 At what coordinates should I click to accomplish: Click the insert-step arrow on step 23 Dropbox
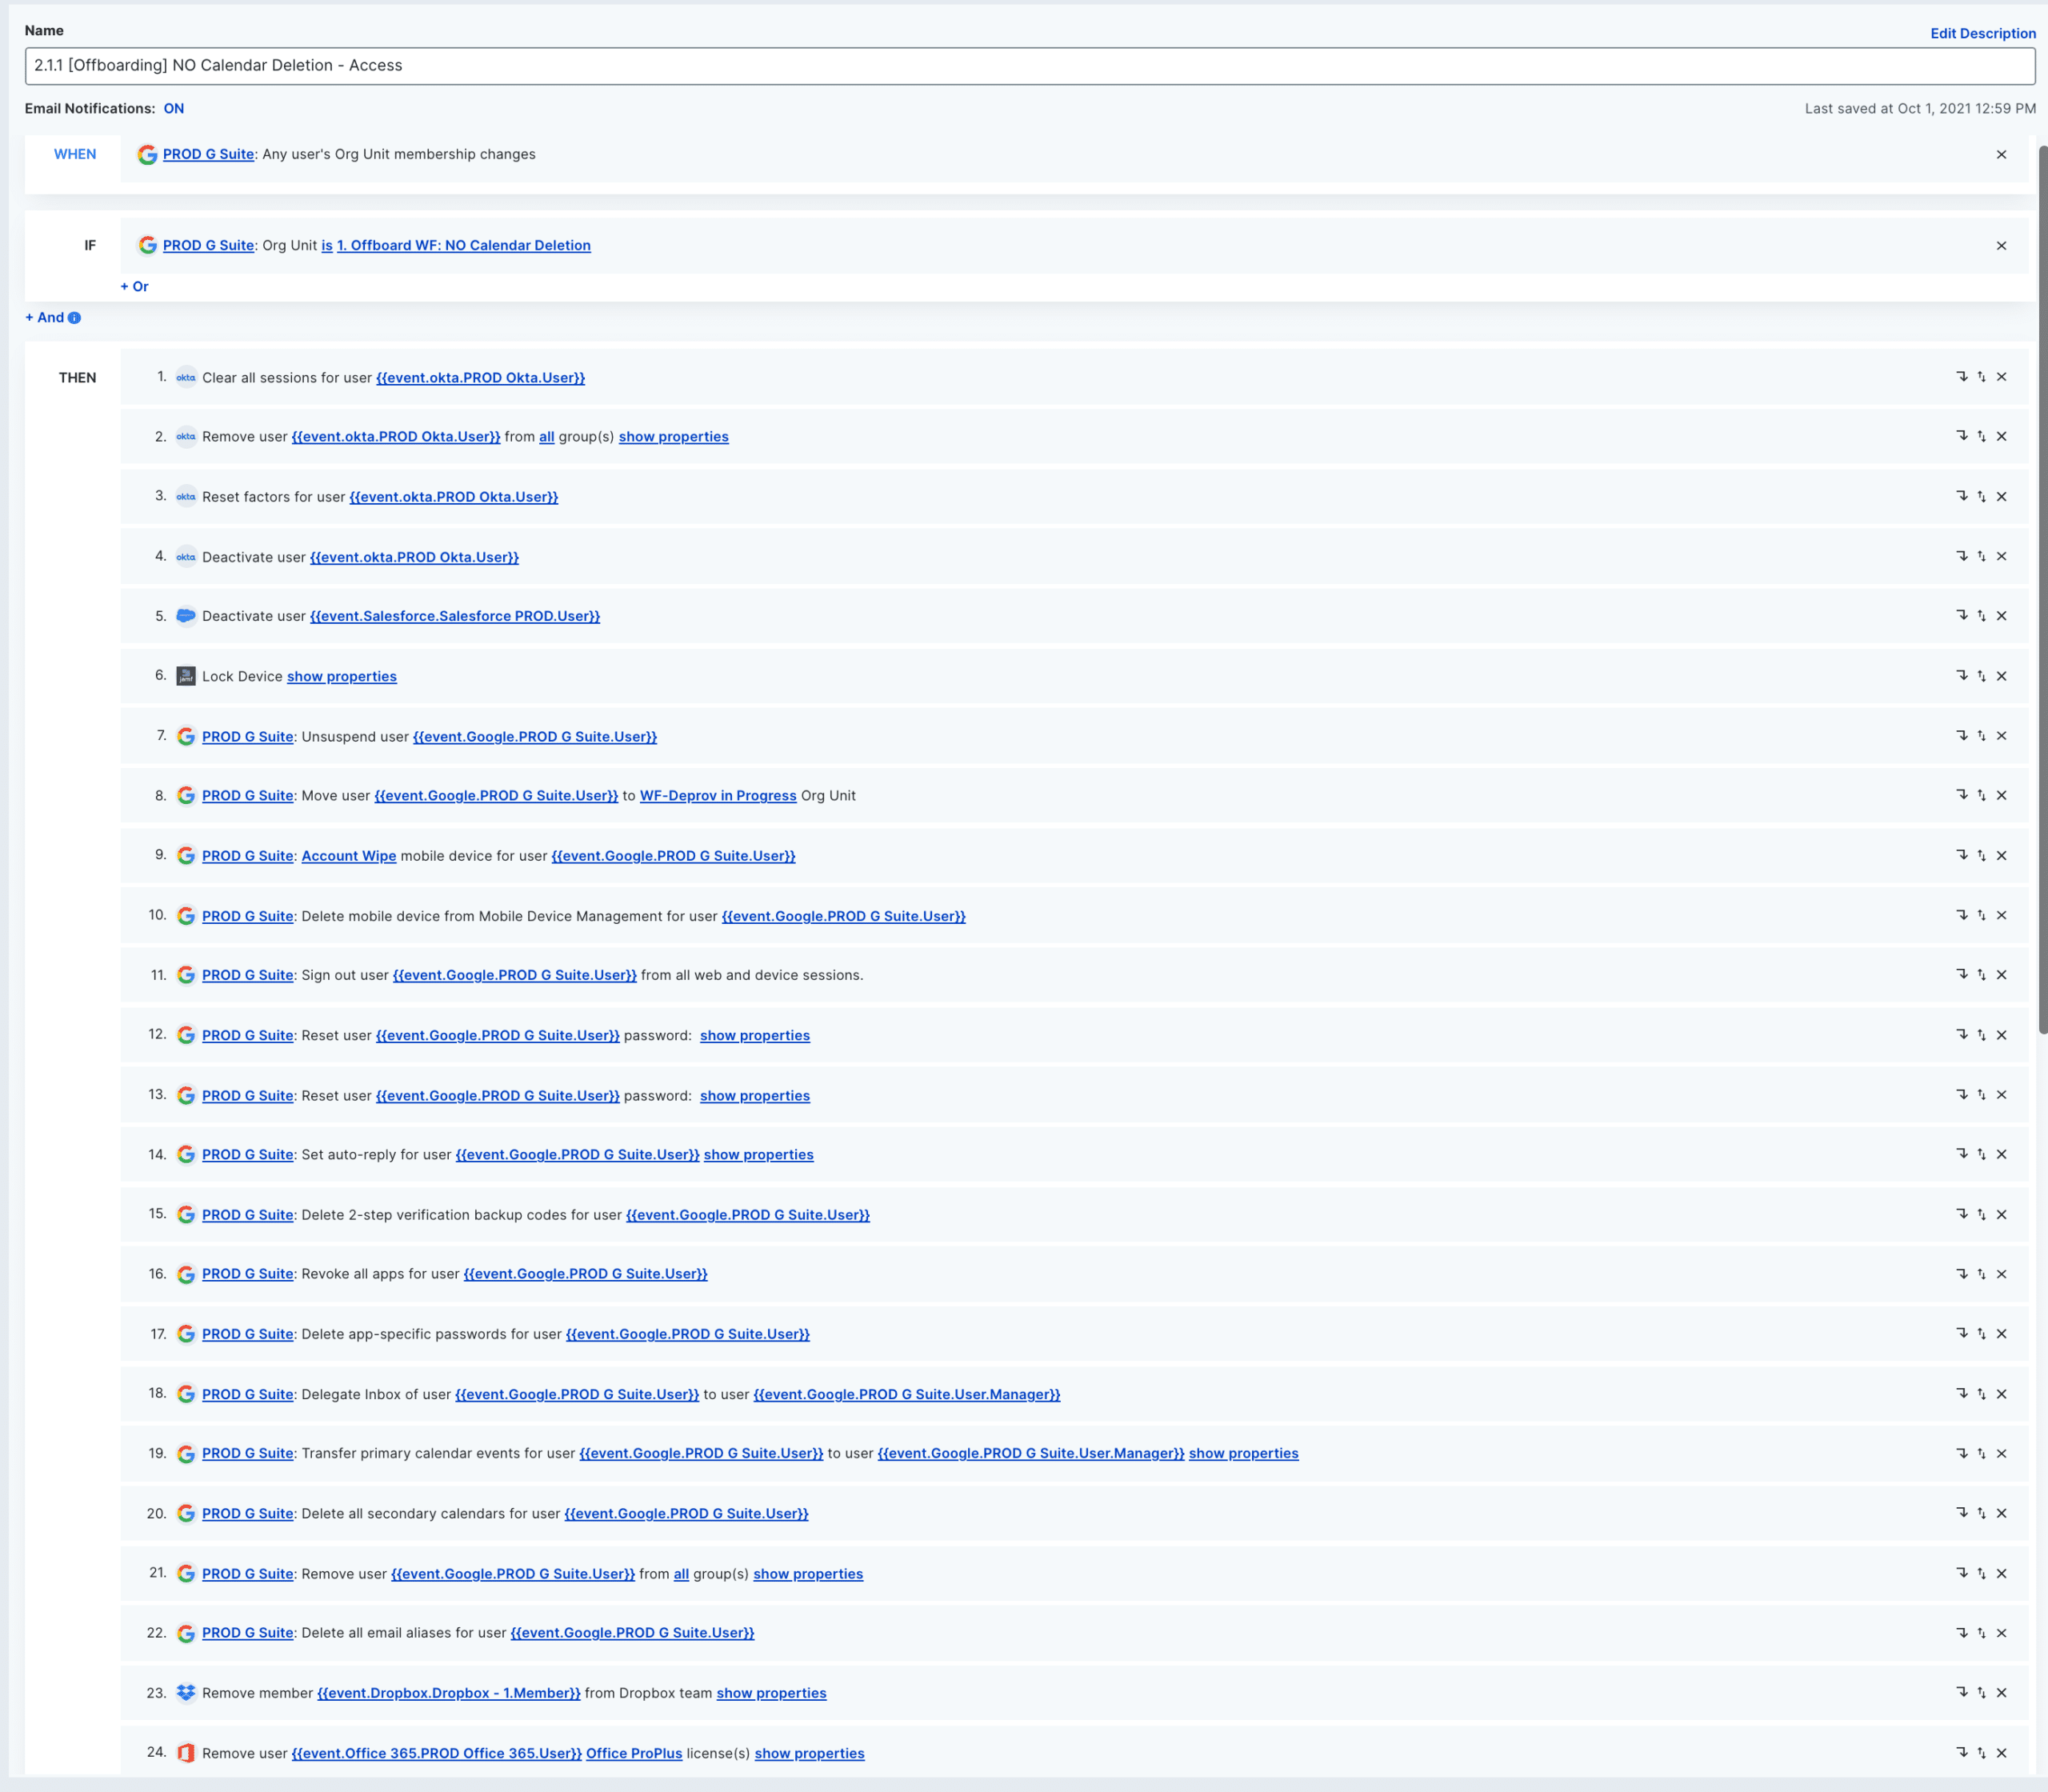pos(1961,1692)
